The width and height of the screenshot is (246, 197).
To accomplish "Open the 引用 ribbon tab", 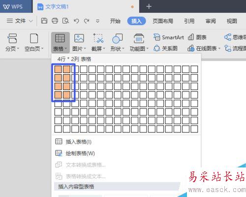I will pos(189,21).
